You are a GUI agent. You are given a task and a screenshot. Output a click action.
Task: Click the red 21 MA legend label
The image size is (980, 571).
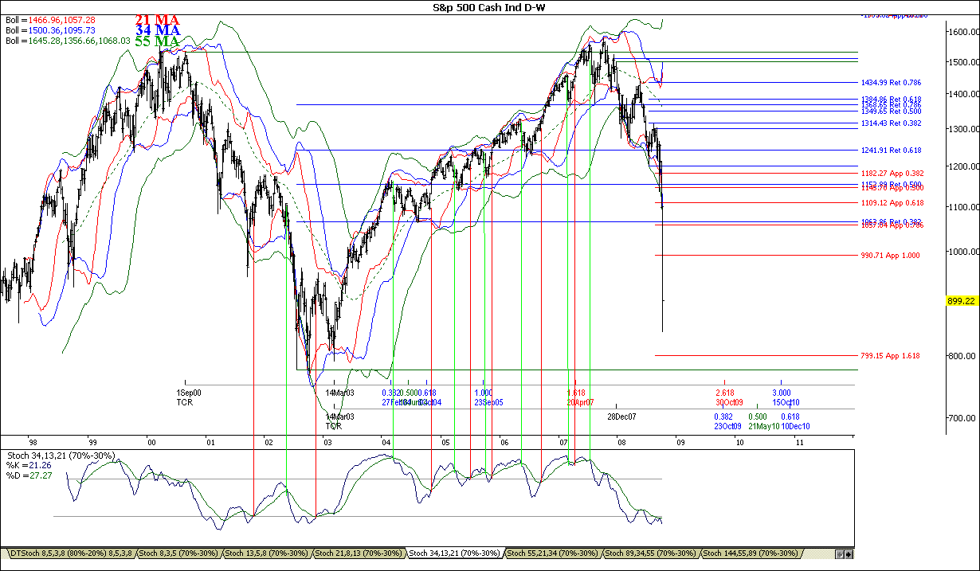tap(157, 19)
